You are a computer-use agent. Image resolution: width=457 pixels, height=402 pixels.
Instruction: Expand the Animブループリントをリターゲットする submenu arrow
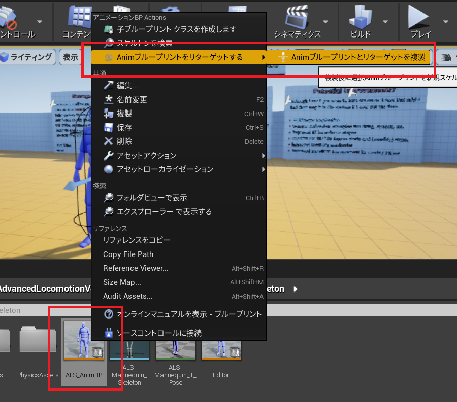(263, 57)
